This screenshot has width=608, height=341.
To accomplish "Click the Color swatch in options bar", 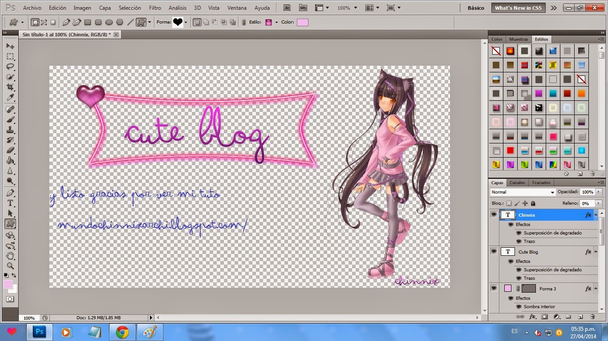I will click(303, 22).
